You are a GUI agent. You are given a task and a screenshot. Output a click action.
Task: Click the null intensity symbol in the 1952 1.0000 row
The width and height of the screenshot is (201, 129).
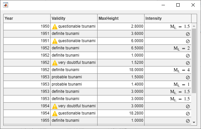[x=188, y=56]
